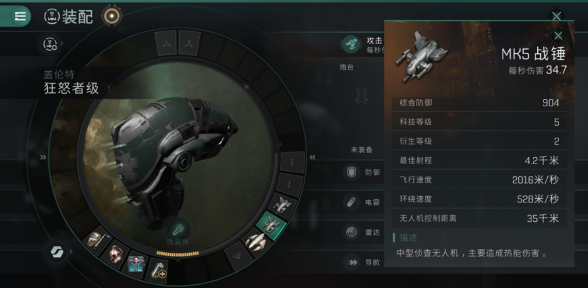Expand the fitting settings icon arrow

click(62, 44)
